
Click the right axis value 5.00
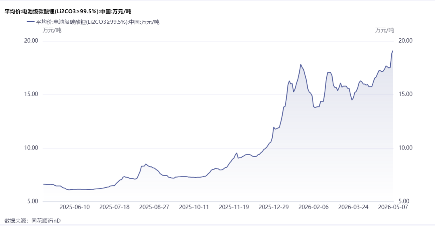404,201
